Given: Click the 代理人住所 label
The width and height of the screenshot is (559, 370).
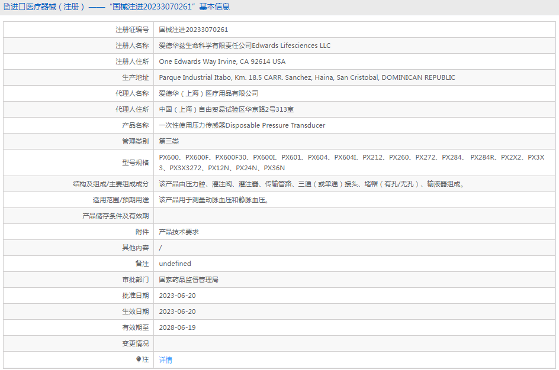Looking at the screenshot, I should coord(132,109).
